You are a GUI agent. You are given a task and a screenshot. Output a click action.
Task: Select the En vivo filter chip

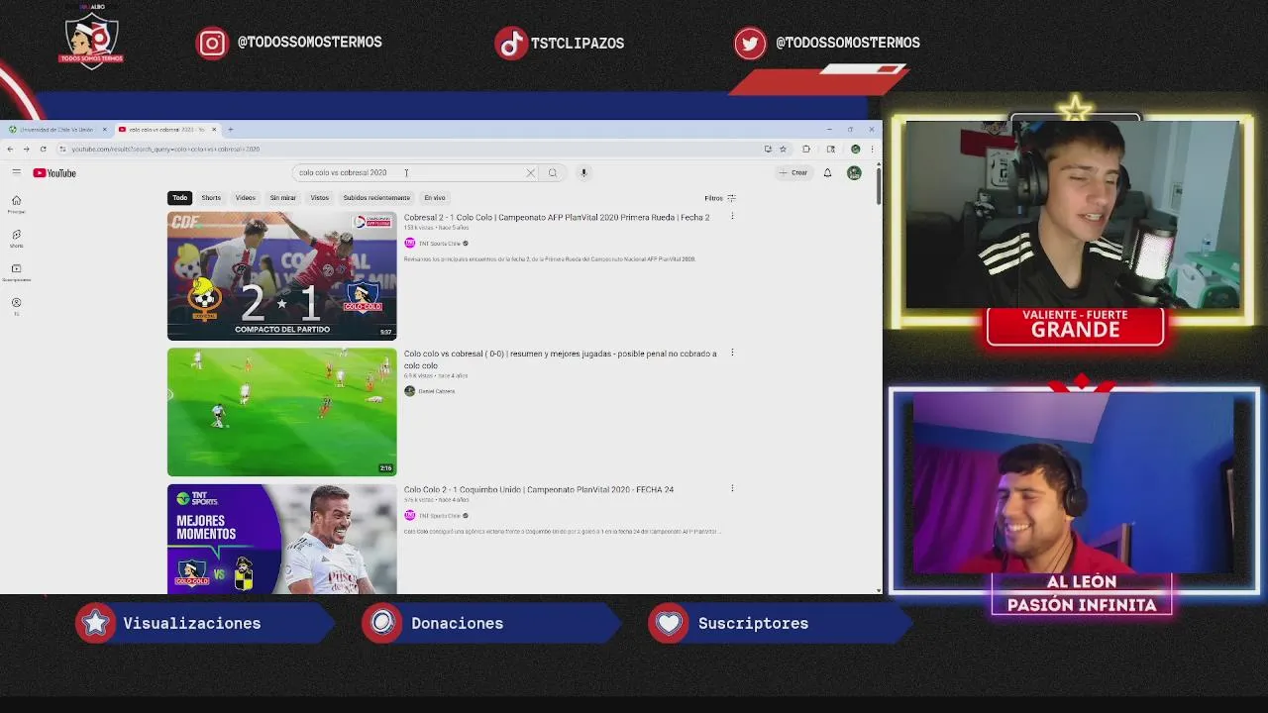coord(435,198)
